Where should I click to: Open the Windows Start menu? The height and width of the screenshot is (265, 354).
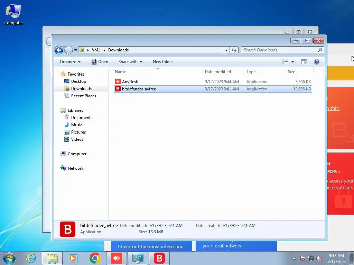9,258
